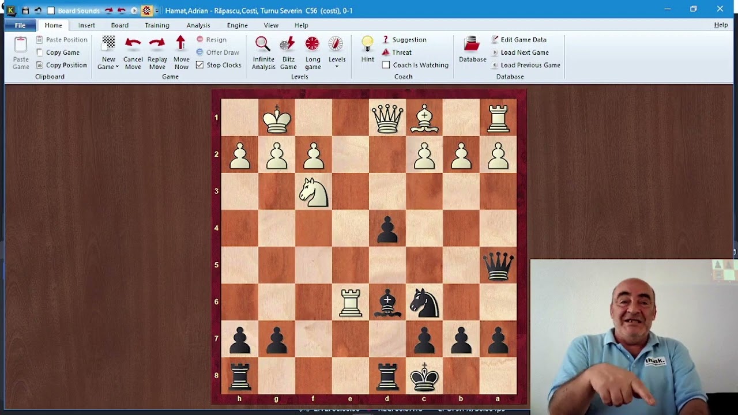Screen dimensions: 738x415
Task: Open the Database icon
Action: (x=472, y=45)
